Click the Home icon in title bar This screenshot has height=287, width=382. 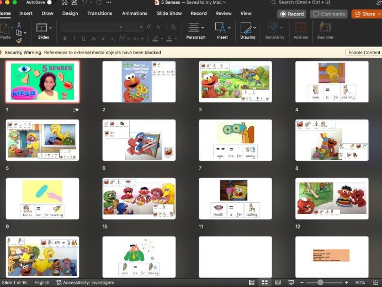click(x=65, y=2)
